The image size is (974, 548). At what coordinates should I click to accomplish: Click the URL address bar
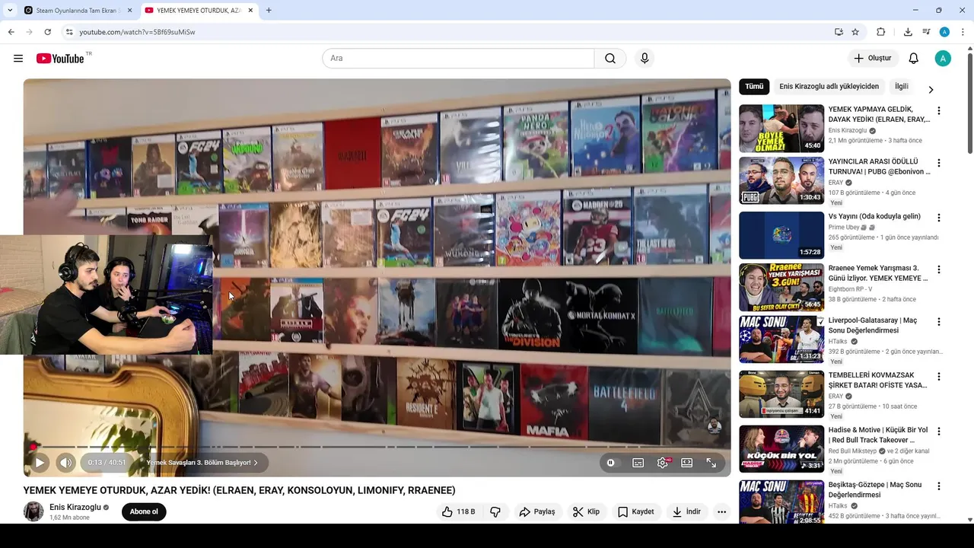[x=449, y=32]
